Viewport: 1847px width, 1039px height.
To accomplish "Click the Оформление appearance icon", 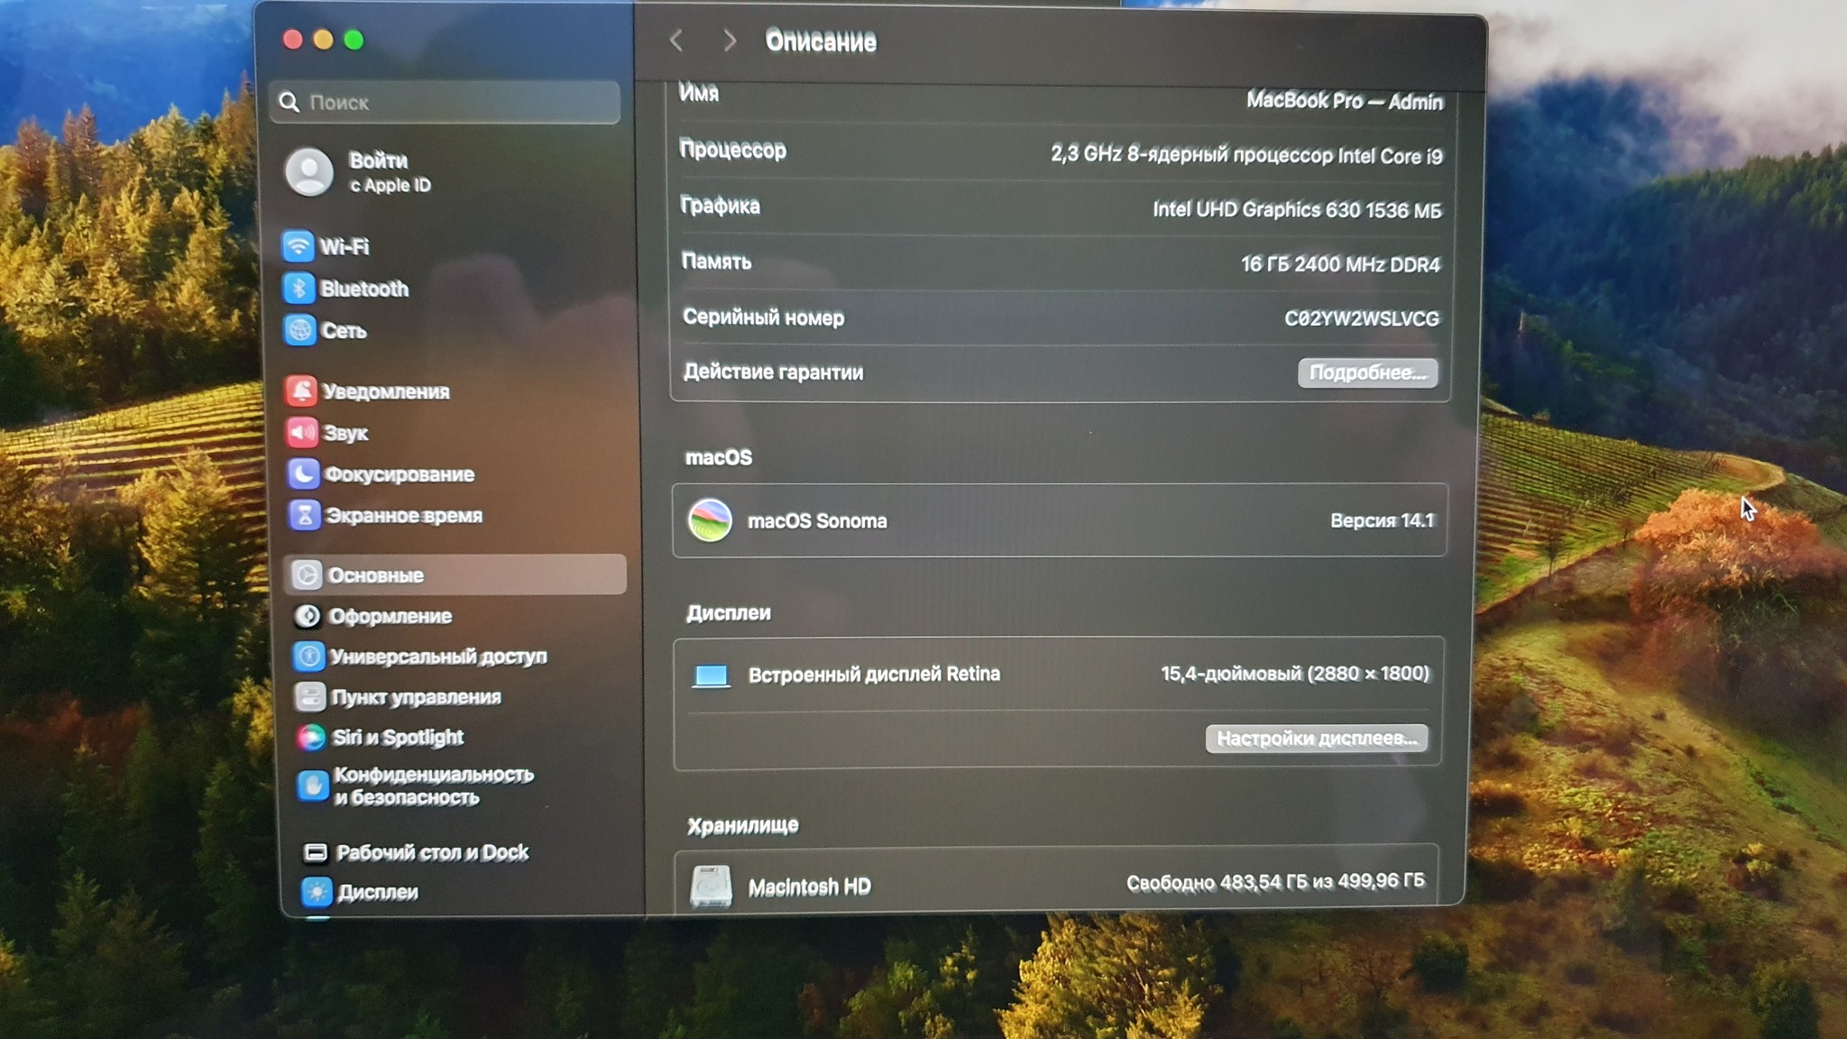I will 308,616.
